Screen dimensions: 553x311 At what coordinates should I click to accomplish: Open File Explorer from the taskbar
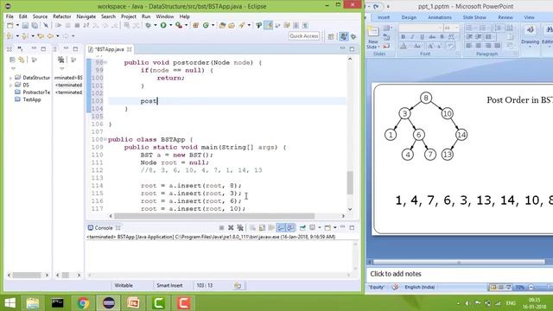(x=33, y=303)
